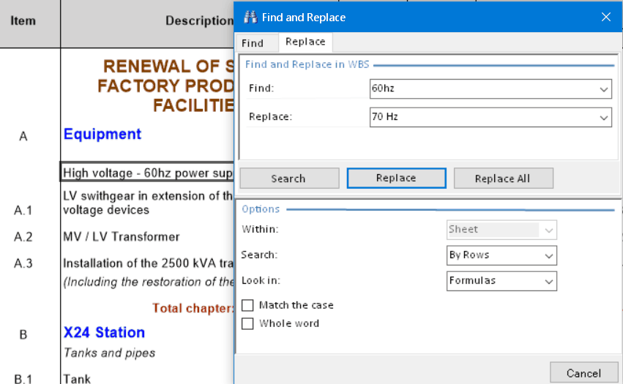Viewport: 623px width, 384px height.
Task: Click the Replace All button
Action: (x=503, y=178)
